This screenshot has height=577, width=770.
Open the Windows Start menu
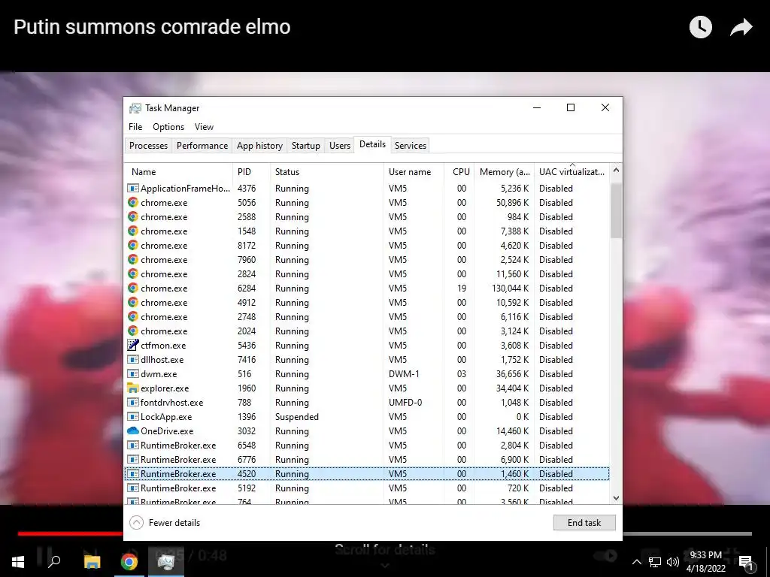click(18, 561)
